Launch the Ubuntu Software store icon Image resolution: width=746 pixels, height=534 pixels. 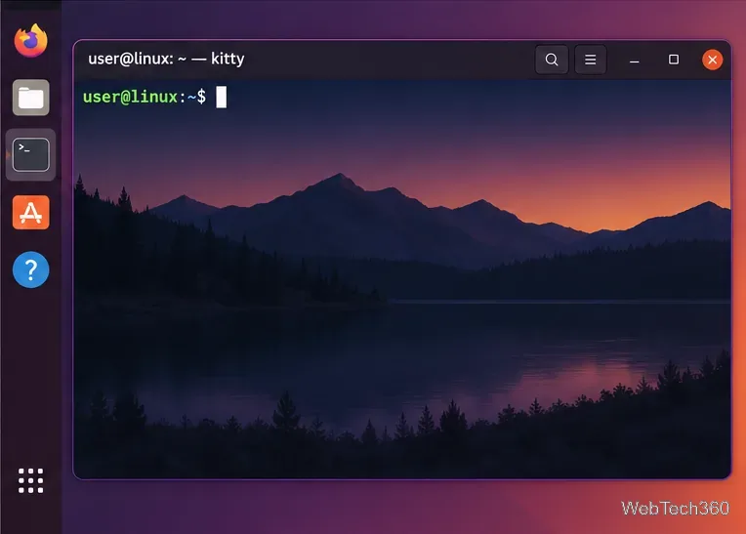(31, 212)
